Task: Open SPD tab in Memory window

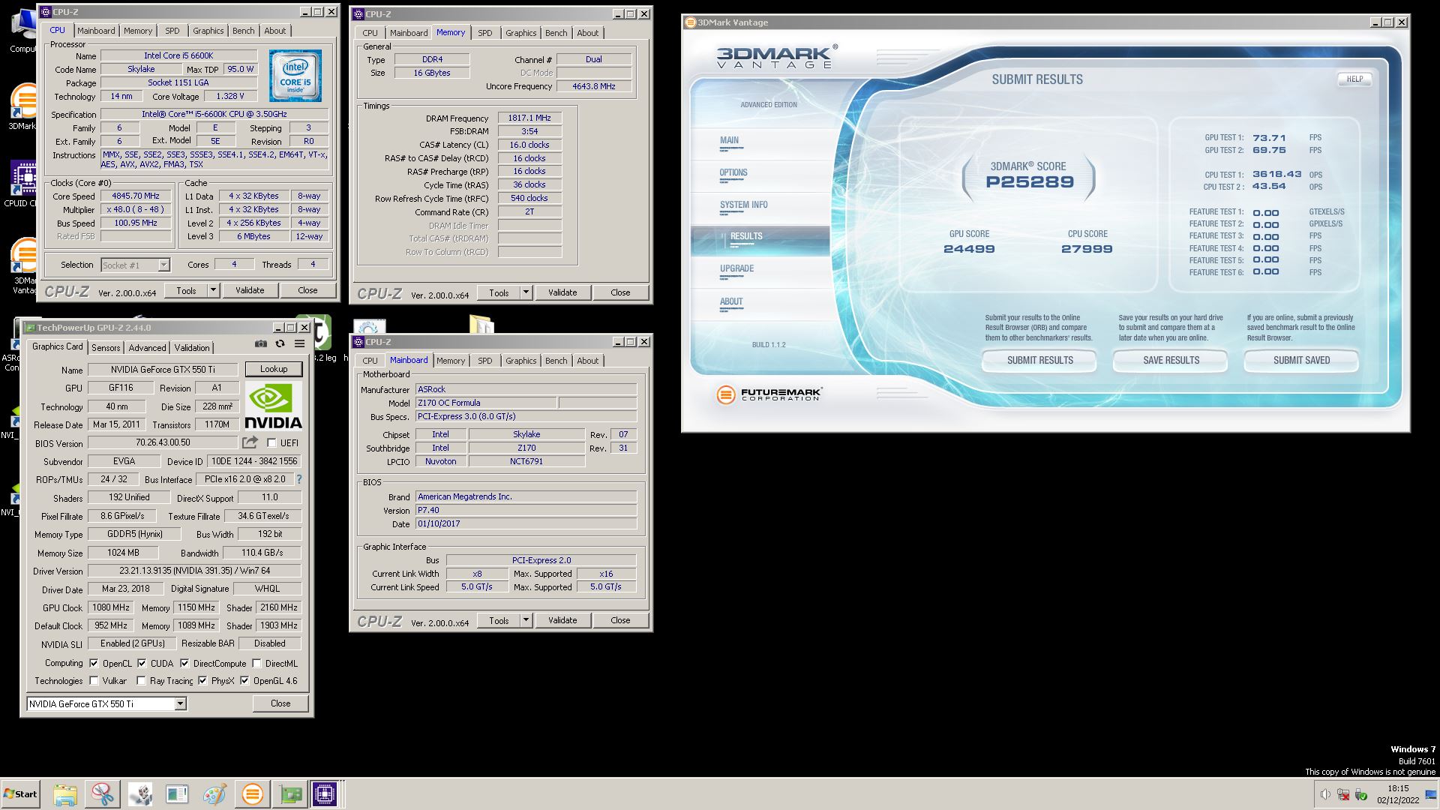Action: (x=485, y=33)
